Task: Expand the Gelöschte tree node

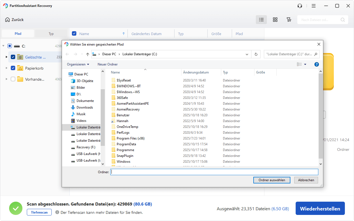Action: 6,57
